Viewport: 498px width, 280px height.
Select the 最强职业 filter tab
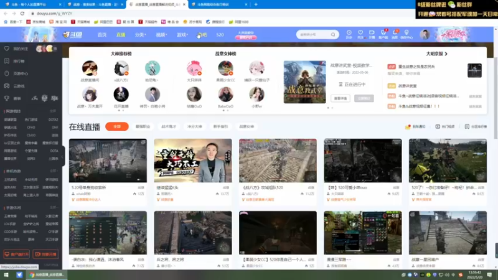[143, 126]
